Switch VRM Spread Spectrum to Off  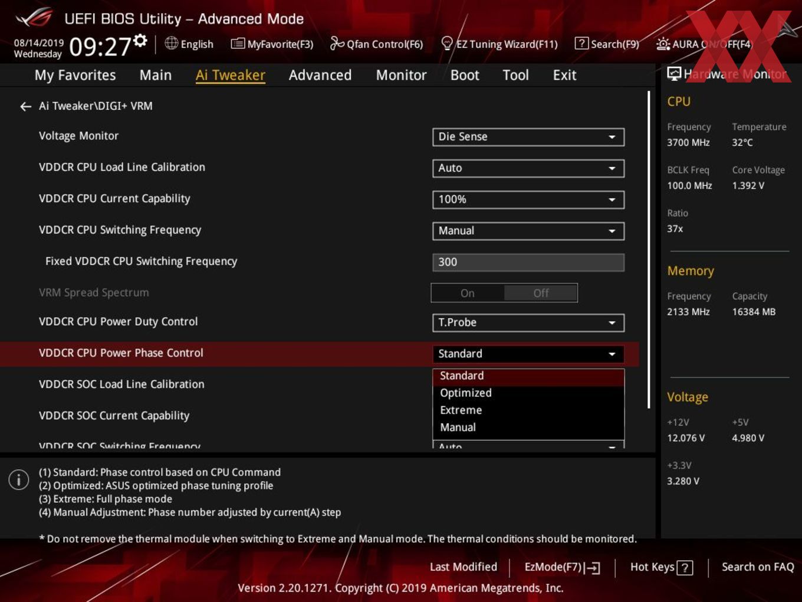click(541, 293)
